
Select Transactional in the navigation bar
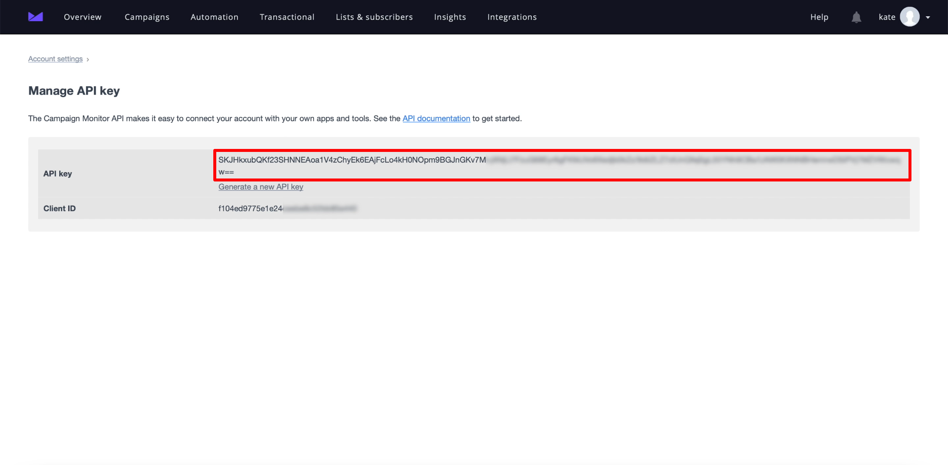click(x=287, y=17)
